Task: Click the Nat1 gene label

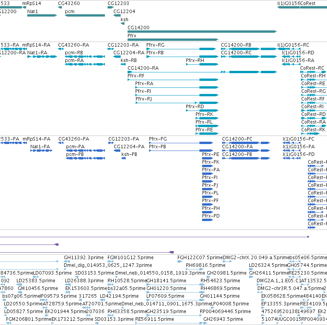Action: pos(33,12)
